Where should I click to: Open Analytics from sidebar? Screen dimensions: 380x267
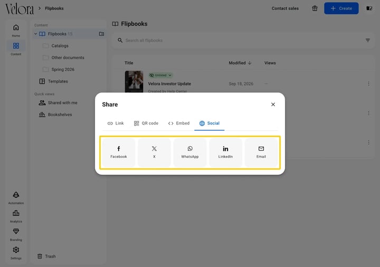(16, 216)
